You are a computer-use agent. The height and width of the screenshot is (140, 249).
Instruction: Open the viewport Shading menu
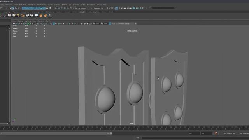20,21
